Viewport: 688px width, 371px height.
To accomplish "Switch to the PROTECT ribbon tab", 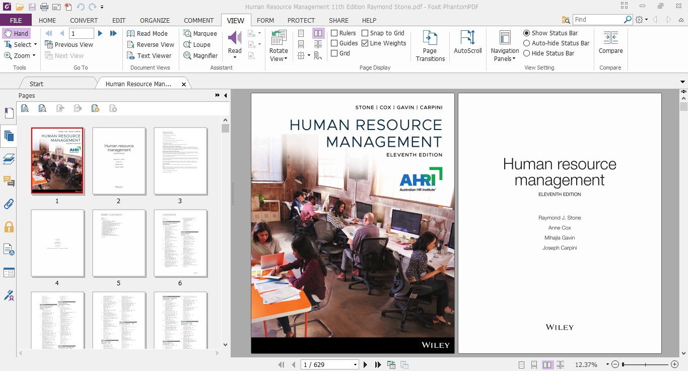I will coord(301,20).
